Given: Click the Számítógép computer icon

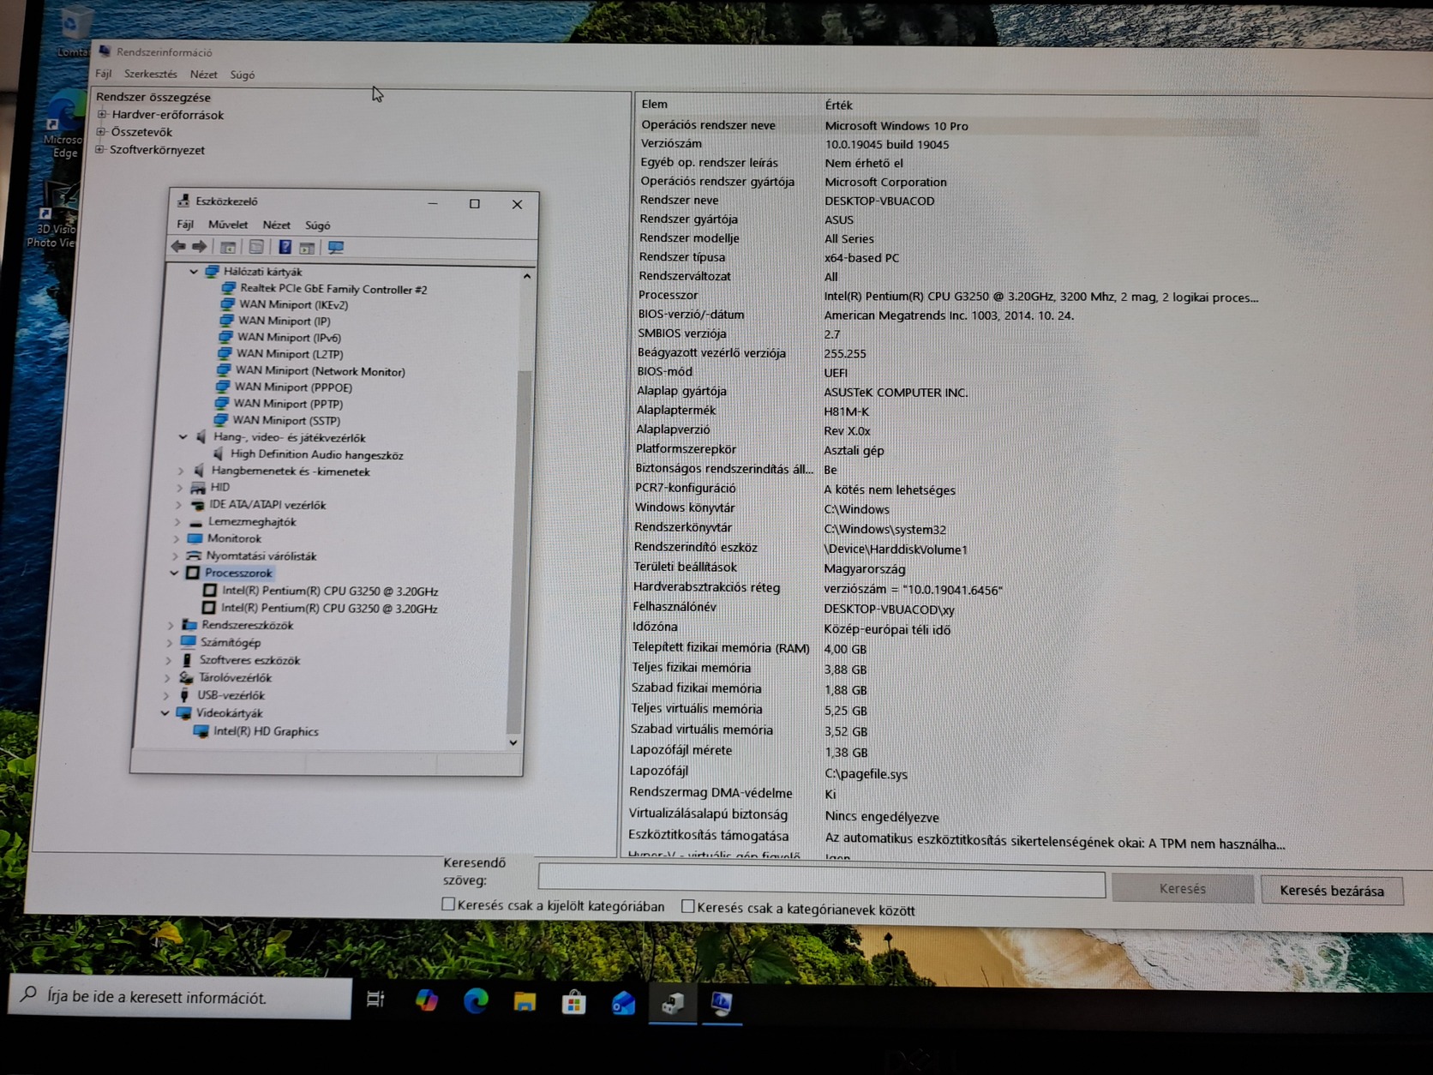Looking at the screenshot, I should coord(189,642).
